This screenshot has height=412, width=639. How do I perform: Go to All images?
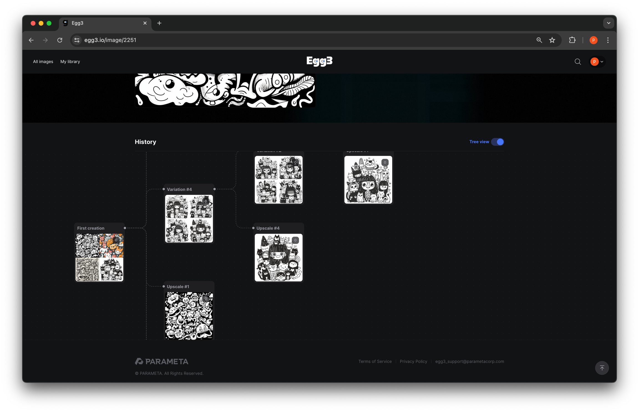click(43, 62)
